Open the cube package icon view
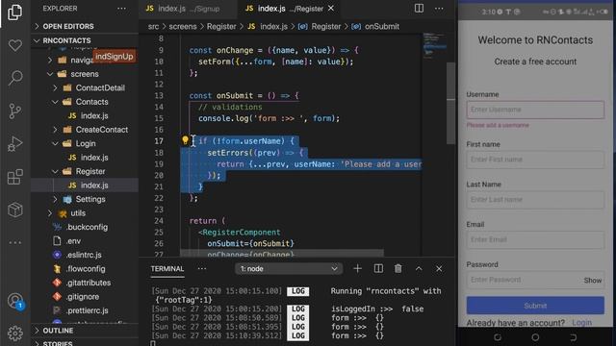This screenshot has height=346, width=616. [15, 210]
